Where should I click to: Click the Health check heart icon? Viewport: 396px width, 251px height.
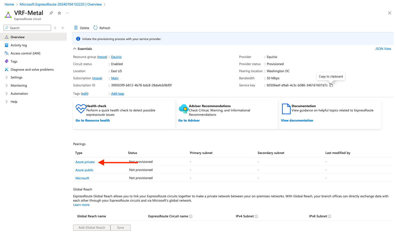(81, 109)
